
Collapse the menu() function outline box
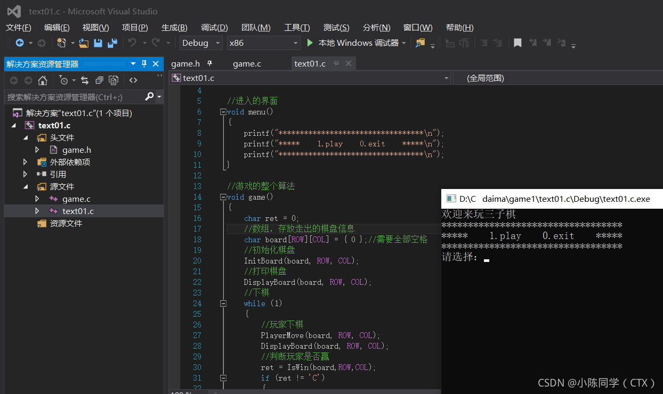pos(223,112)
